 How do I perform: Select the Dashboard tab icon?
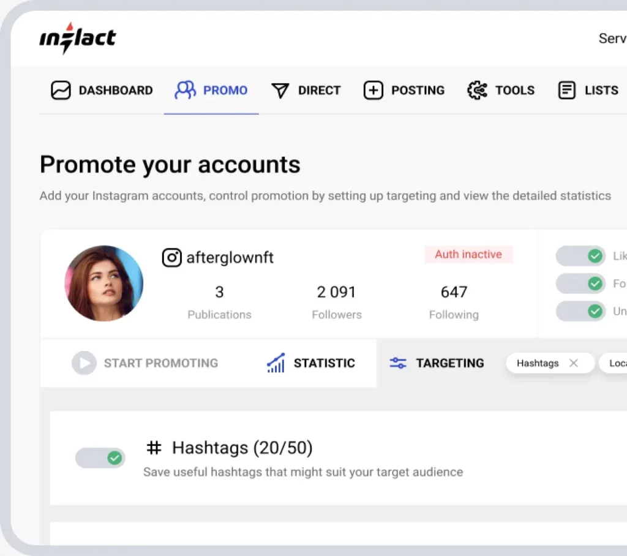[x=61, y=90]
